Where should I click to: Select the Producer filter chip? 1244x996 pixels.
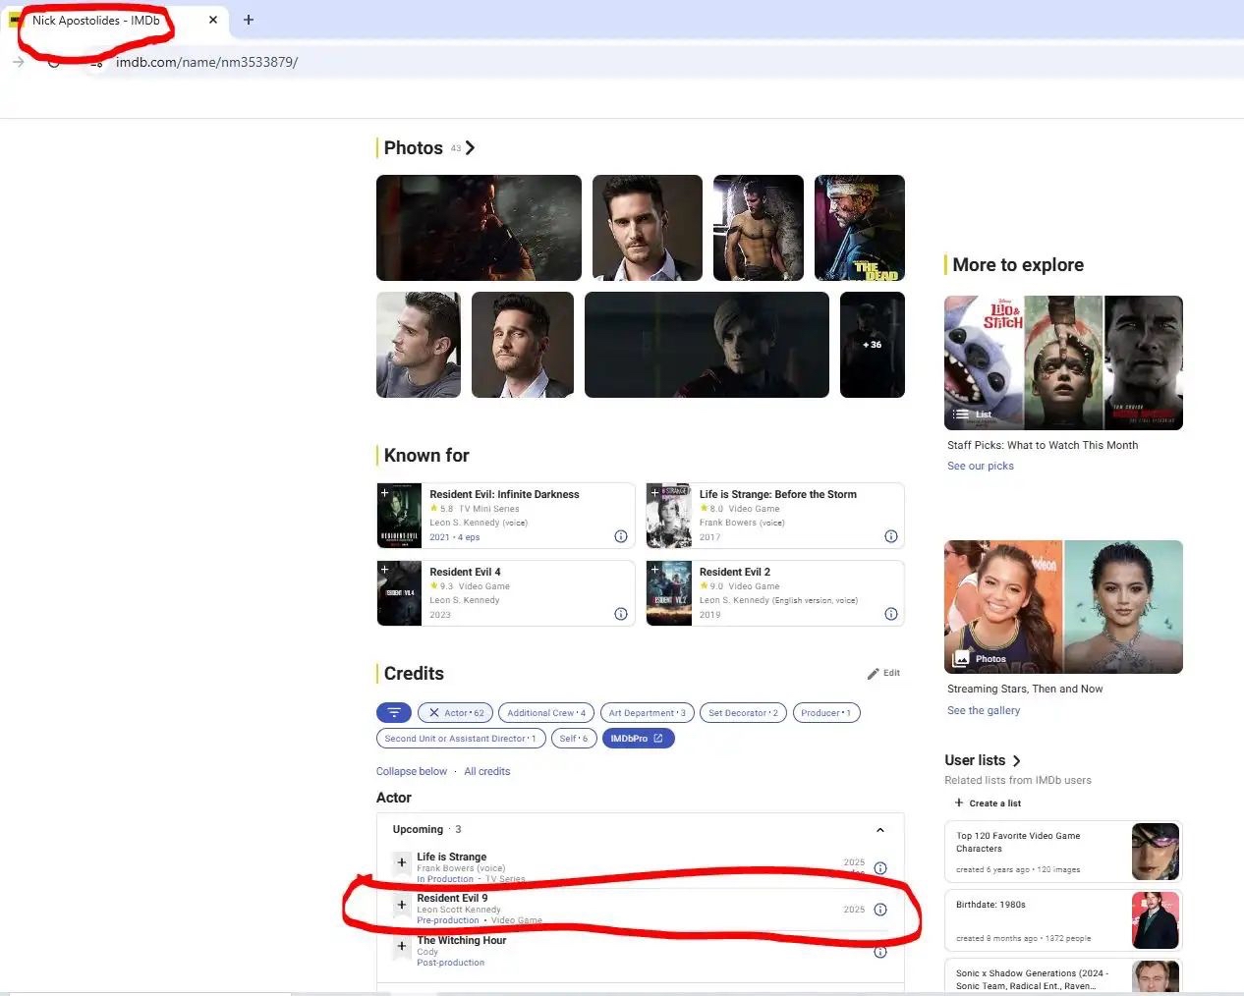point(825,713)
